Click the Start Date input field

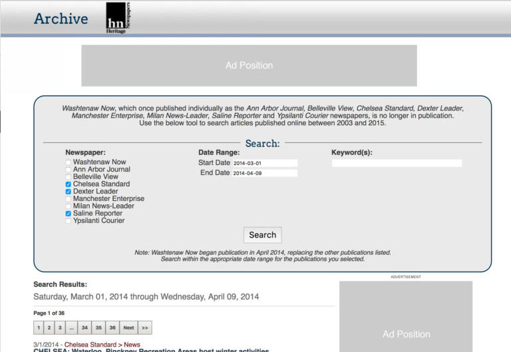click(x=264, y=163)
